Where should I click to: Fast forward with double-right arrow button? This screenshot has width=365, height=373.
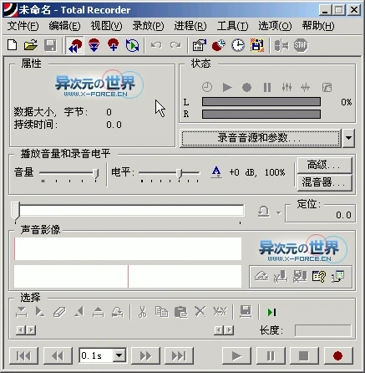tap(145, 355)
